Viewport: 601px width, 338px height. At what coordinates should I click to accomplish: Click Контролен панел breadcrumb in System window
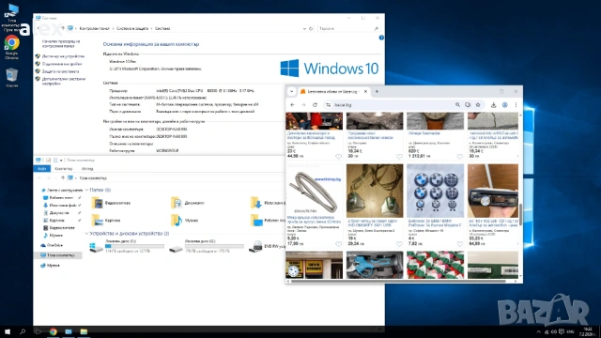tap(94, 29)
